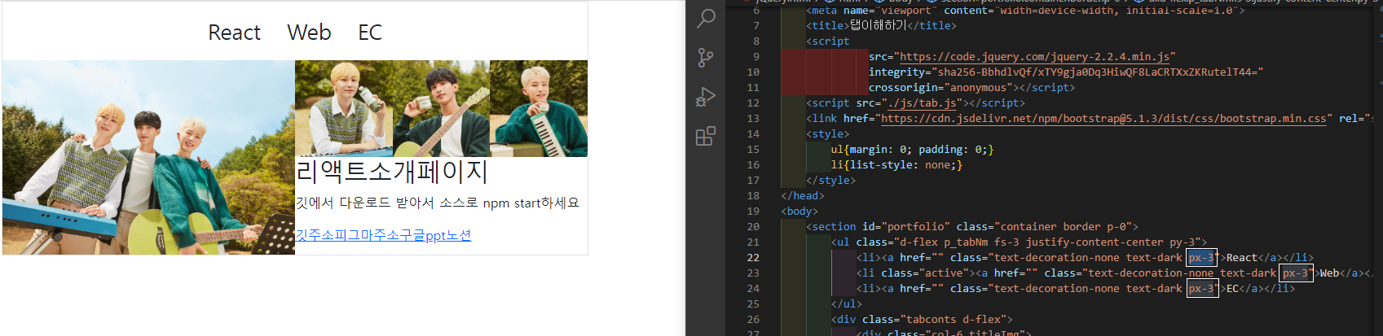
Task: Click the closing </head> tag line
Action: [x=803, y=195]
